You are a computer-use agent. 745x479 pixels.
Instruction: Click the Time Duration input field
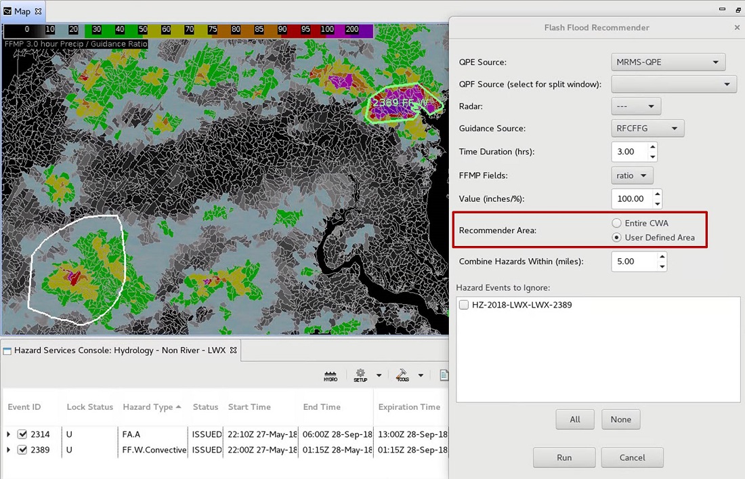[x=630, y=152]
